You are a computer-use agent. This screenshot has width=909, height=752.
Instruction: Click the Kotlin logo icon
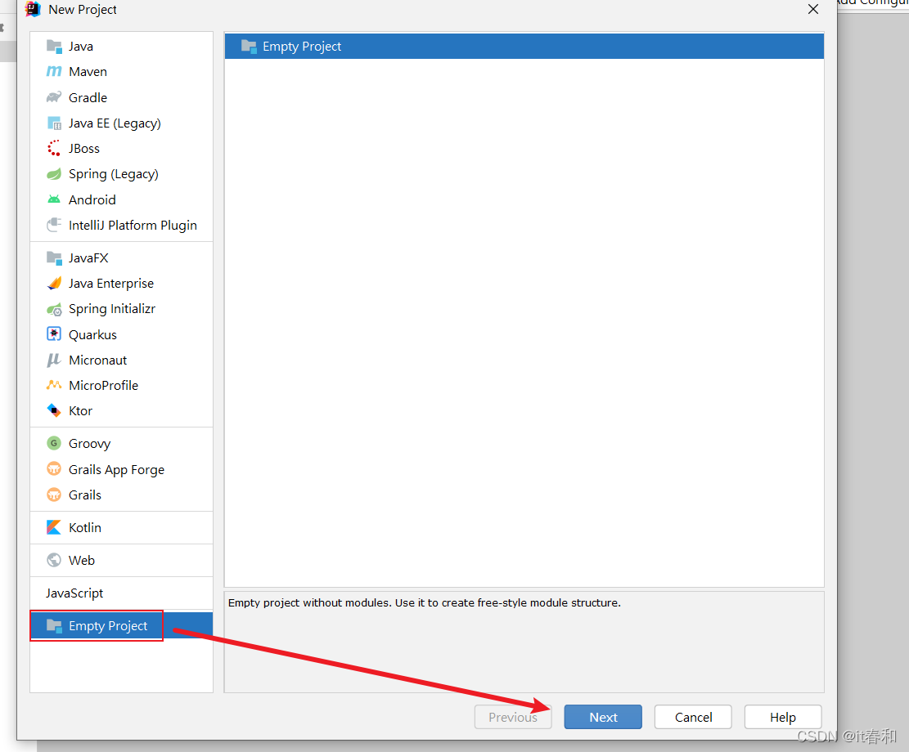click(x=54, y=527)
